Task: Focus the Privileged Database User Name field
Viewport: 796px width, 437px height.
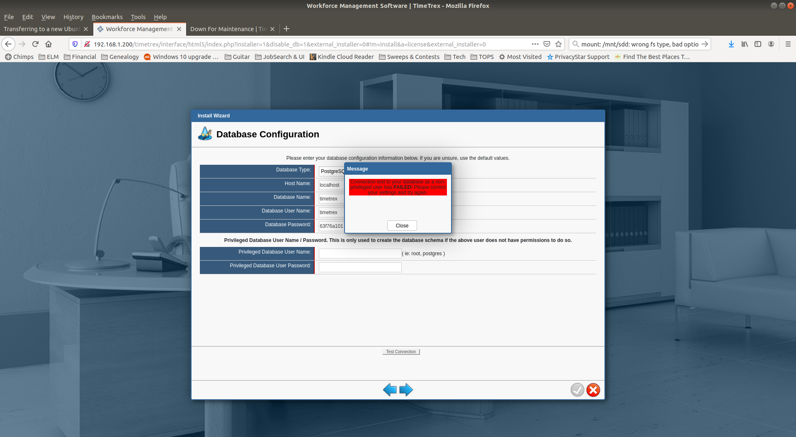Action: (x=360, y=254)
